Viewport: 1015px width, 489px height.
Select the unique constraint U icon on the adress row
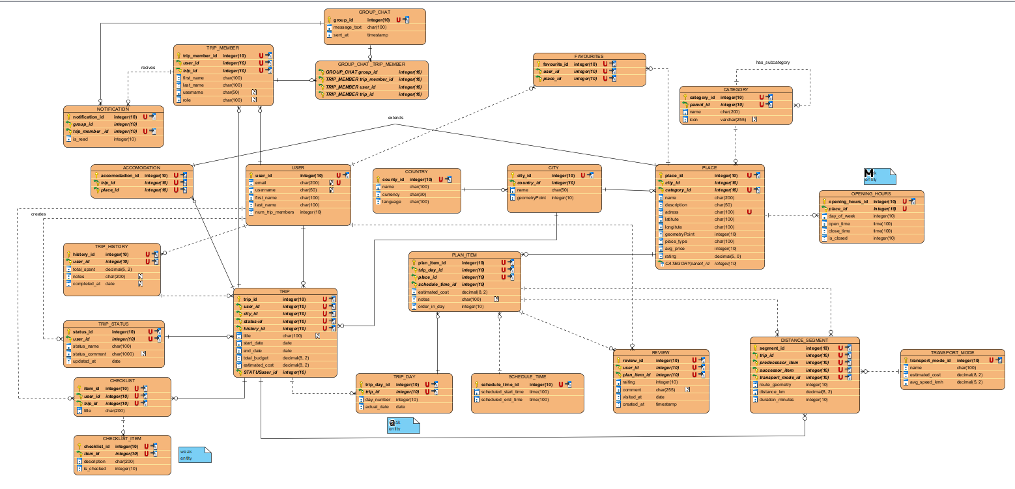click(x=750, y=212)
